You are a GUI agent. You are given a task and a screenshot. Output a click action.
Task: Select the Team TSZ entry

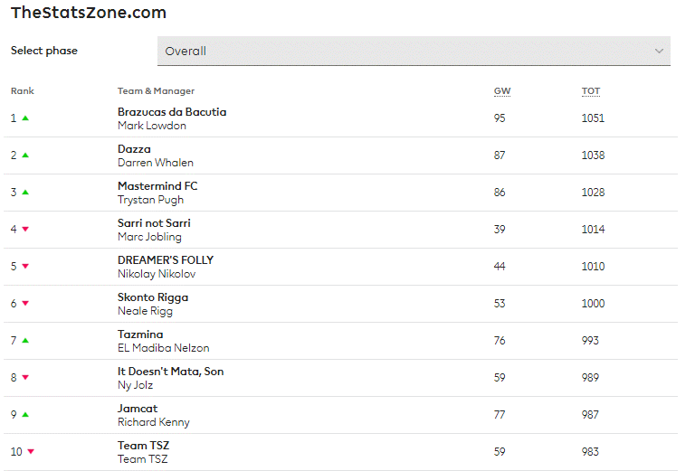[x=144, y=446]
